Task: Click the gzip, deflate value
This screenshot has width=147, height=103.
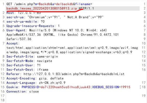Action: tap(51, 78)
